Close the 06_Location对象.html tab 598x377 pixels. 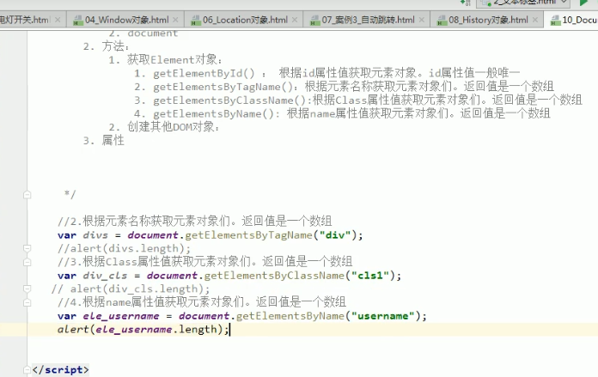(x=295, y=20)
